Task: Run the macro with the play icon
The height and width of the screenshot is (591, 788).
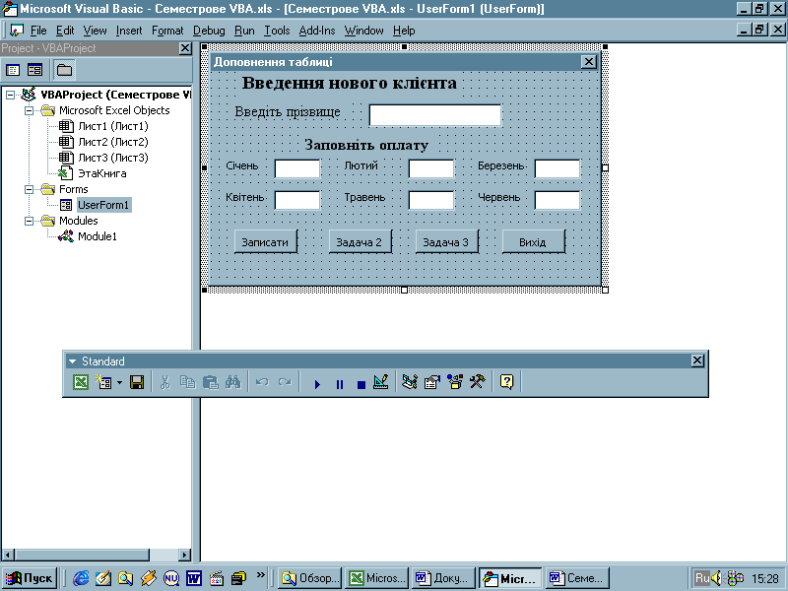Action: click(317, 384)
